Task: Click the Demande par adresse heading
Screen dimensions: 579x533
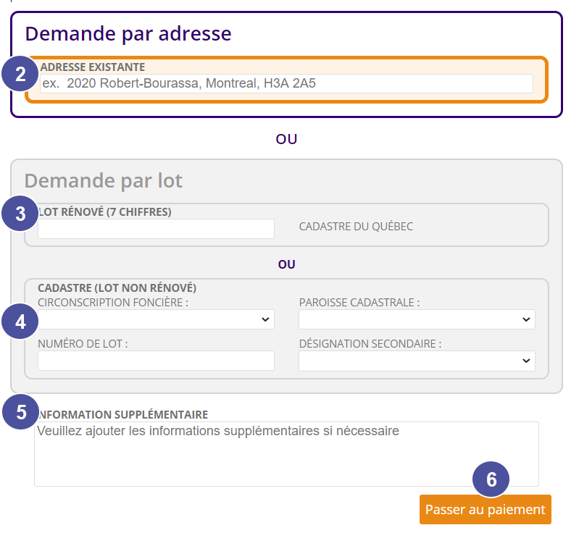Action: tap(128, 33)
